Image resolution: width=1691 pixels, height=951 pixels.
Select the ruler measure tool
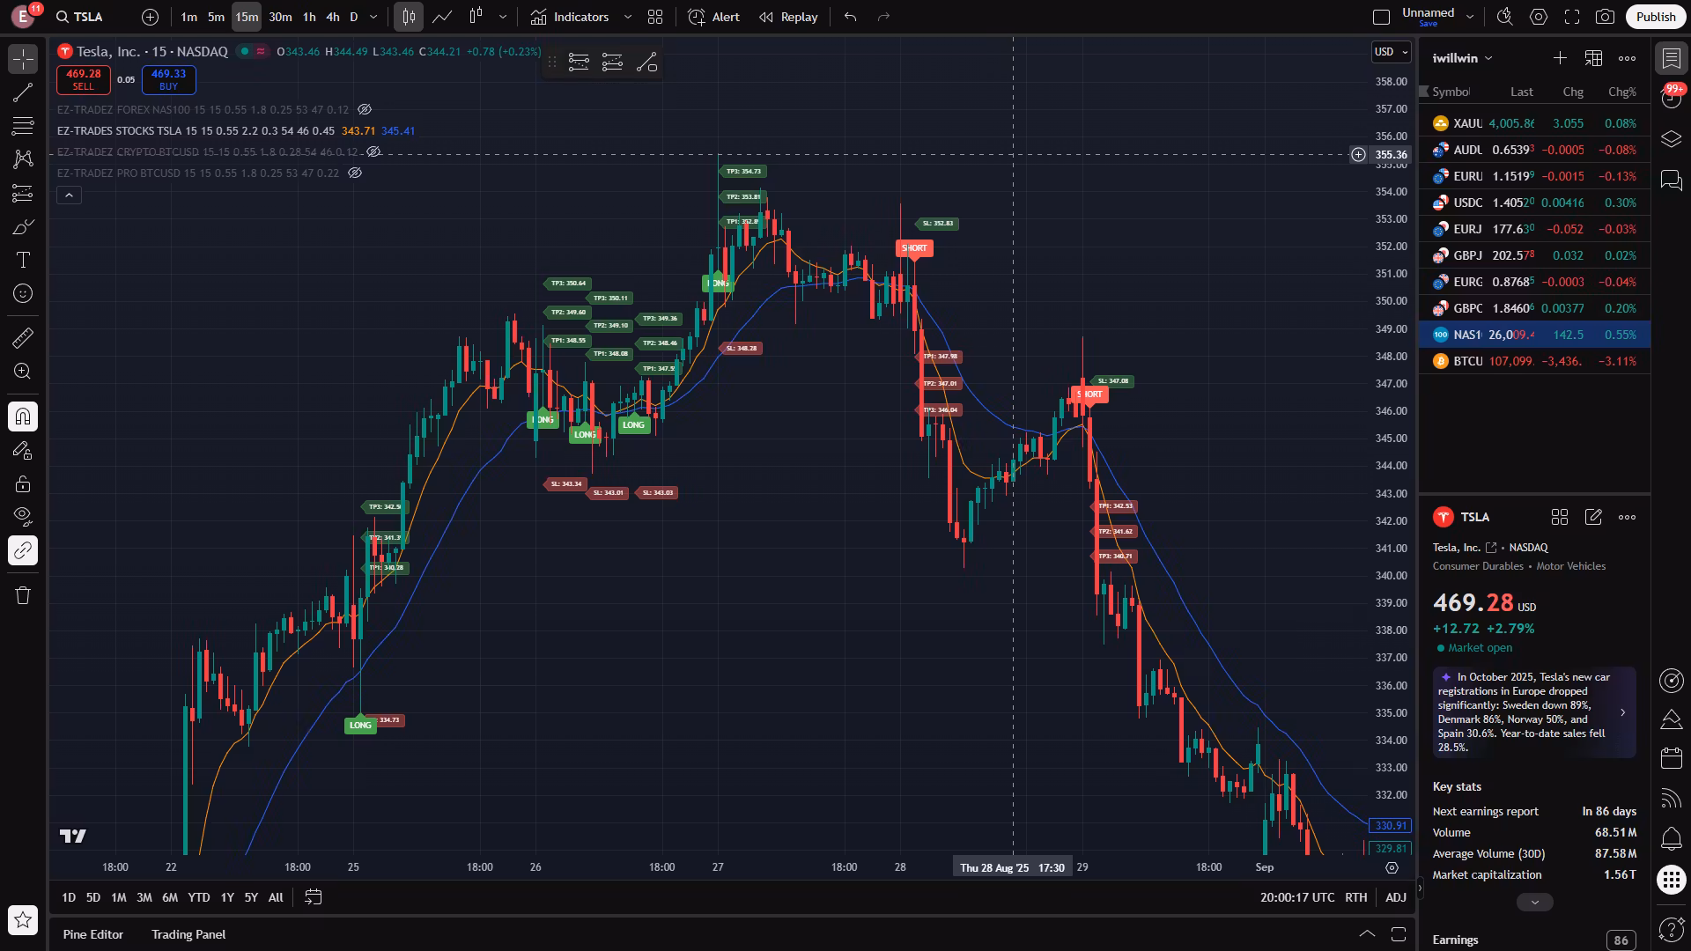(23, 337)
